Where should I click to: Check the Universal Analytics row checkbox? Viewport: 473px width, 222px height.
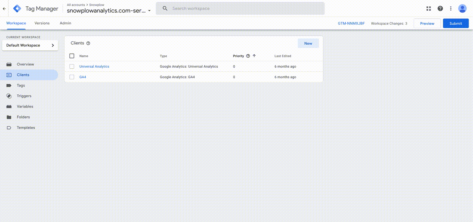(72, 66)
